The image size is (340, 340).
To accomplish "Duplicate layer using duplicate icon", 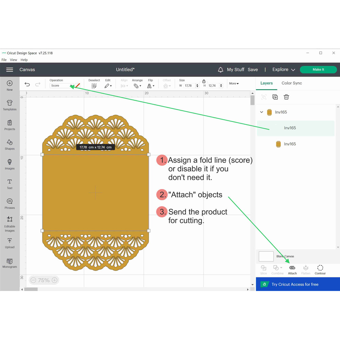I will point(275,97).
